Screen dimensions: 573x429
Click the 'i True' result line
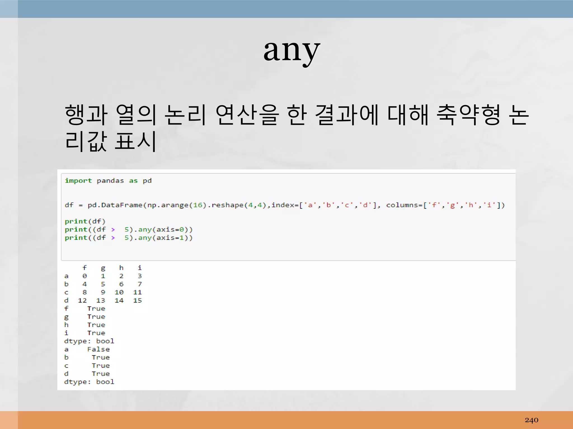click(85, 333)
